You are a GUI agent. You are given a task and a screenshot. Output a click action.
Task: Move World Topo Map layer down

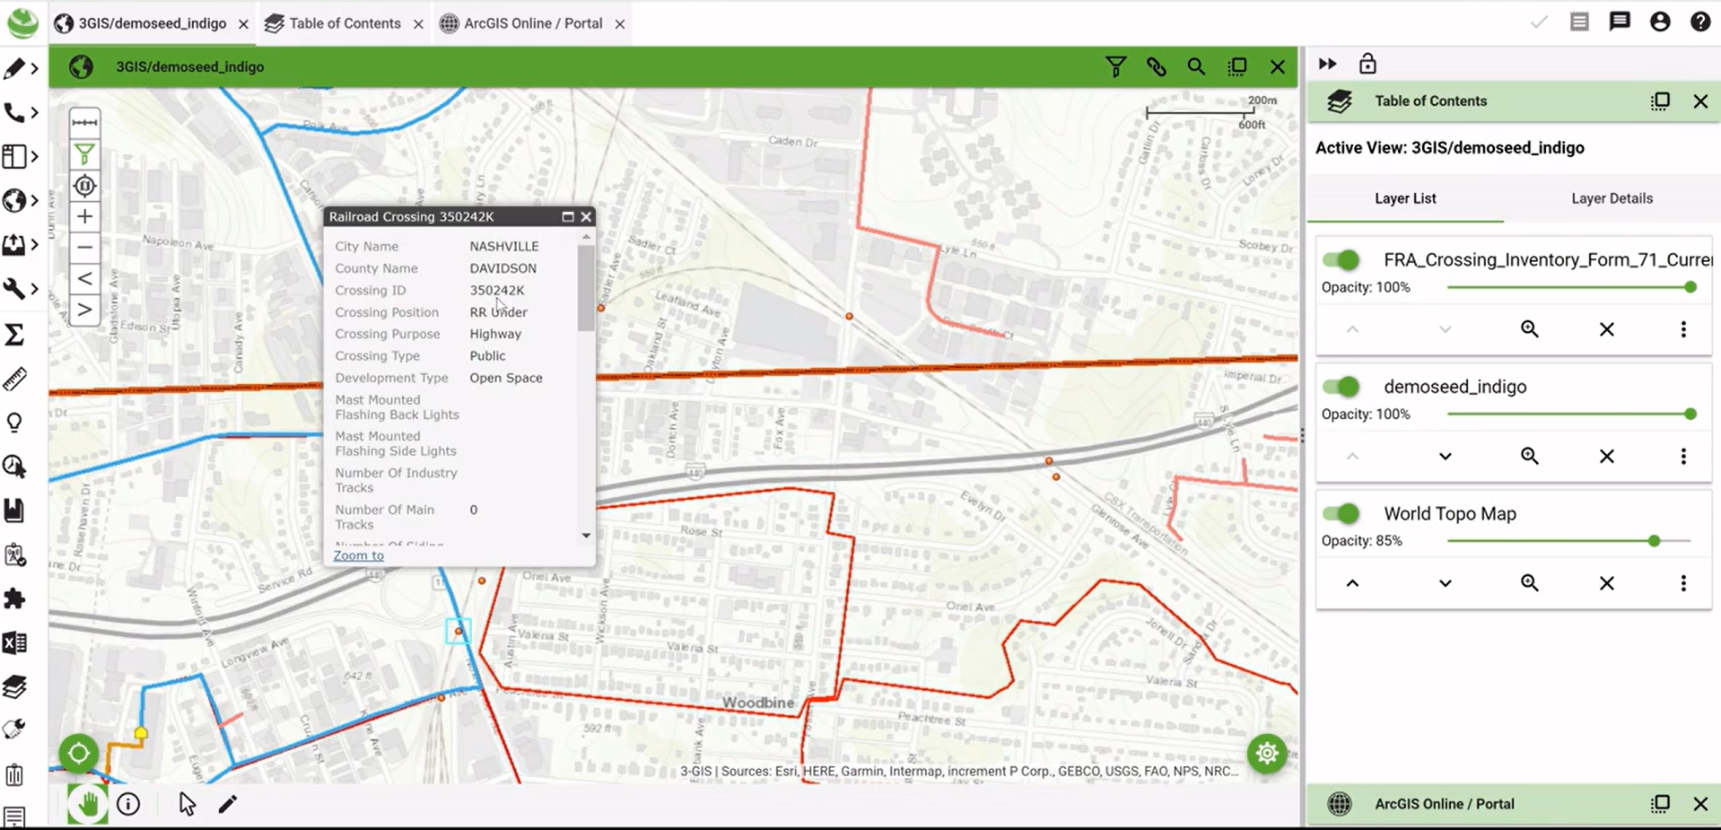(x=1445, y=583)
